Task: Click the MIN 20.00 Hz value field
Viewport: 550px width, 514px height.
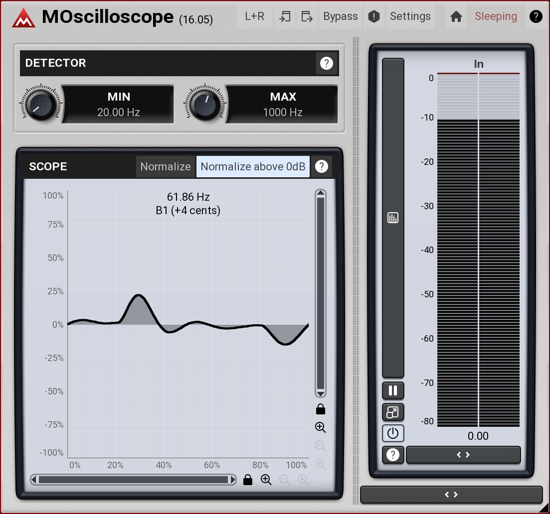Action: click(x=119, y=105)
